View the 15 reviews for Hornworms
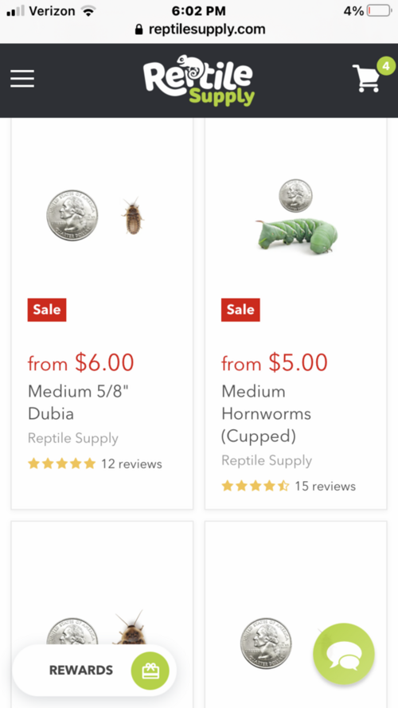This screenshot has width=398, height=708. 325,486
